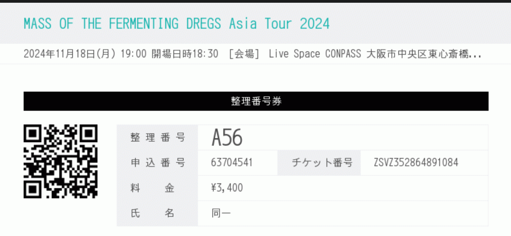511x236 pixels.
Task: Select the 同一 name value
Action: click(221, 213)
